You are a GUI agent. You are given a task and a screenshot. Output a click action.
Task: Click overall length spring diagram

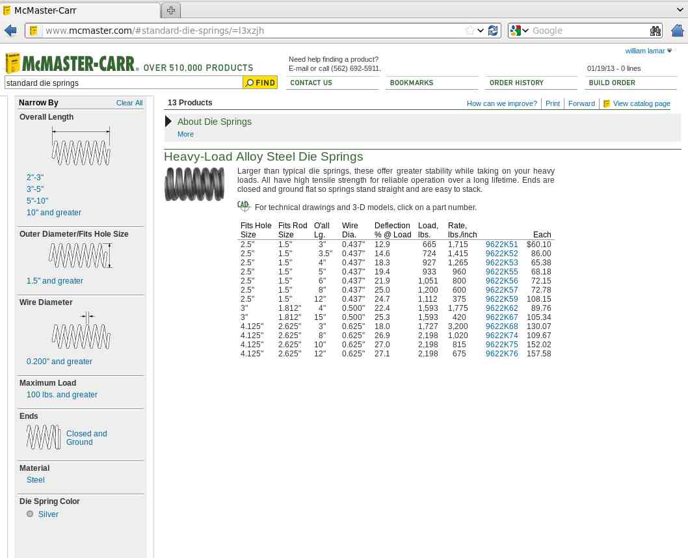tap(81, 146)
